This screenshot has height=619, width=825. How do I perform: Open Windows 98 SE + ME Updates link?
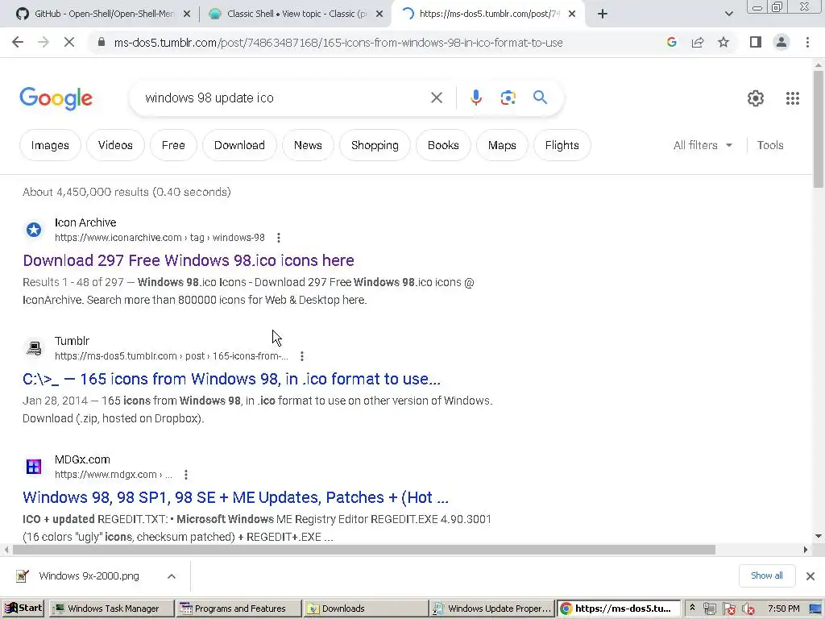(x=235, y=497)
